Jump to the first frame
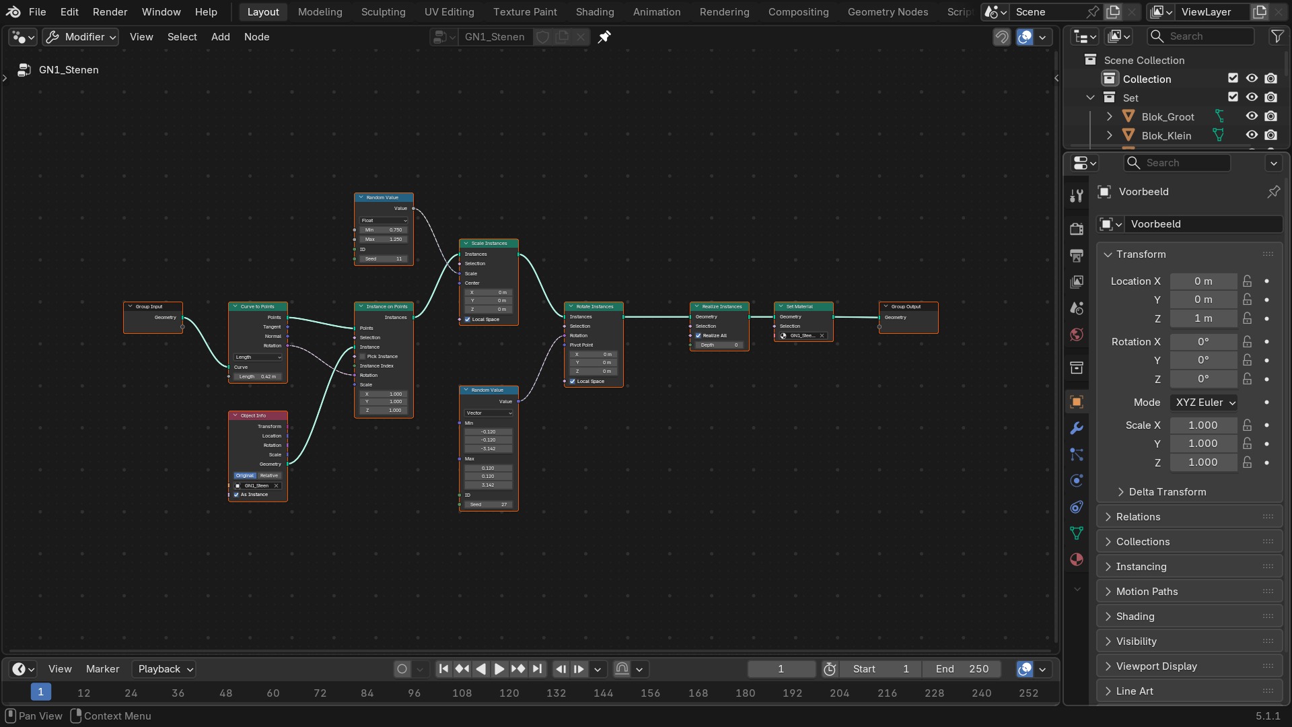The height and width of the screenshot is (727, 1292). click(443, 669)
